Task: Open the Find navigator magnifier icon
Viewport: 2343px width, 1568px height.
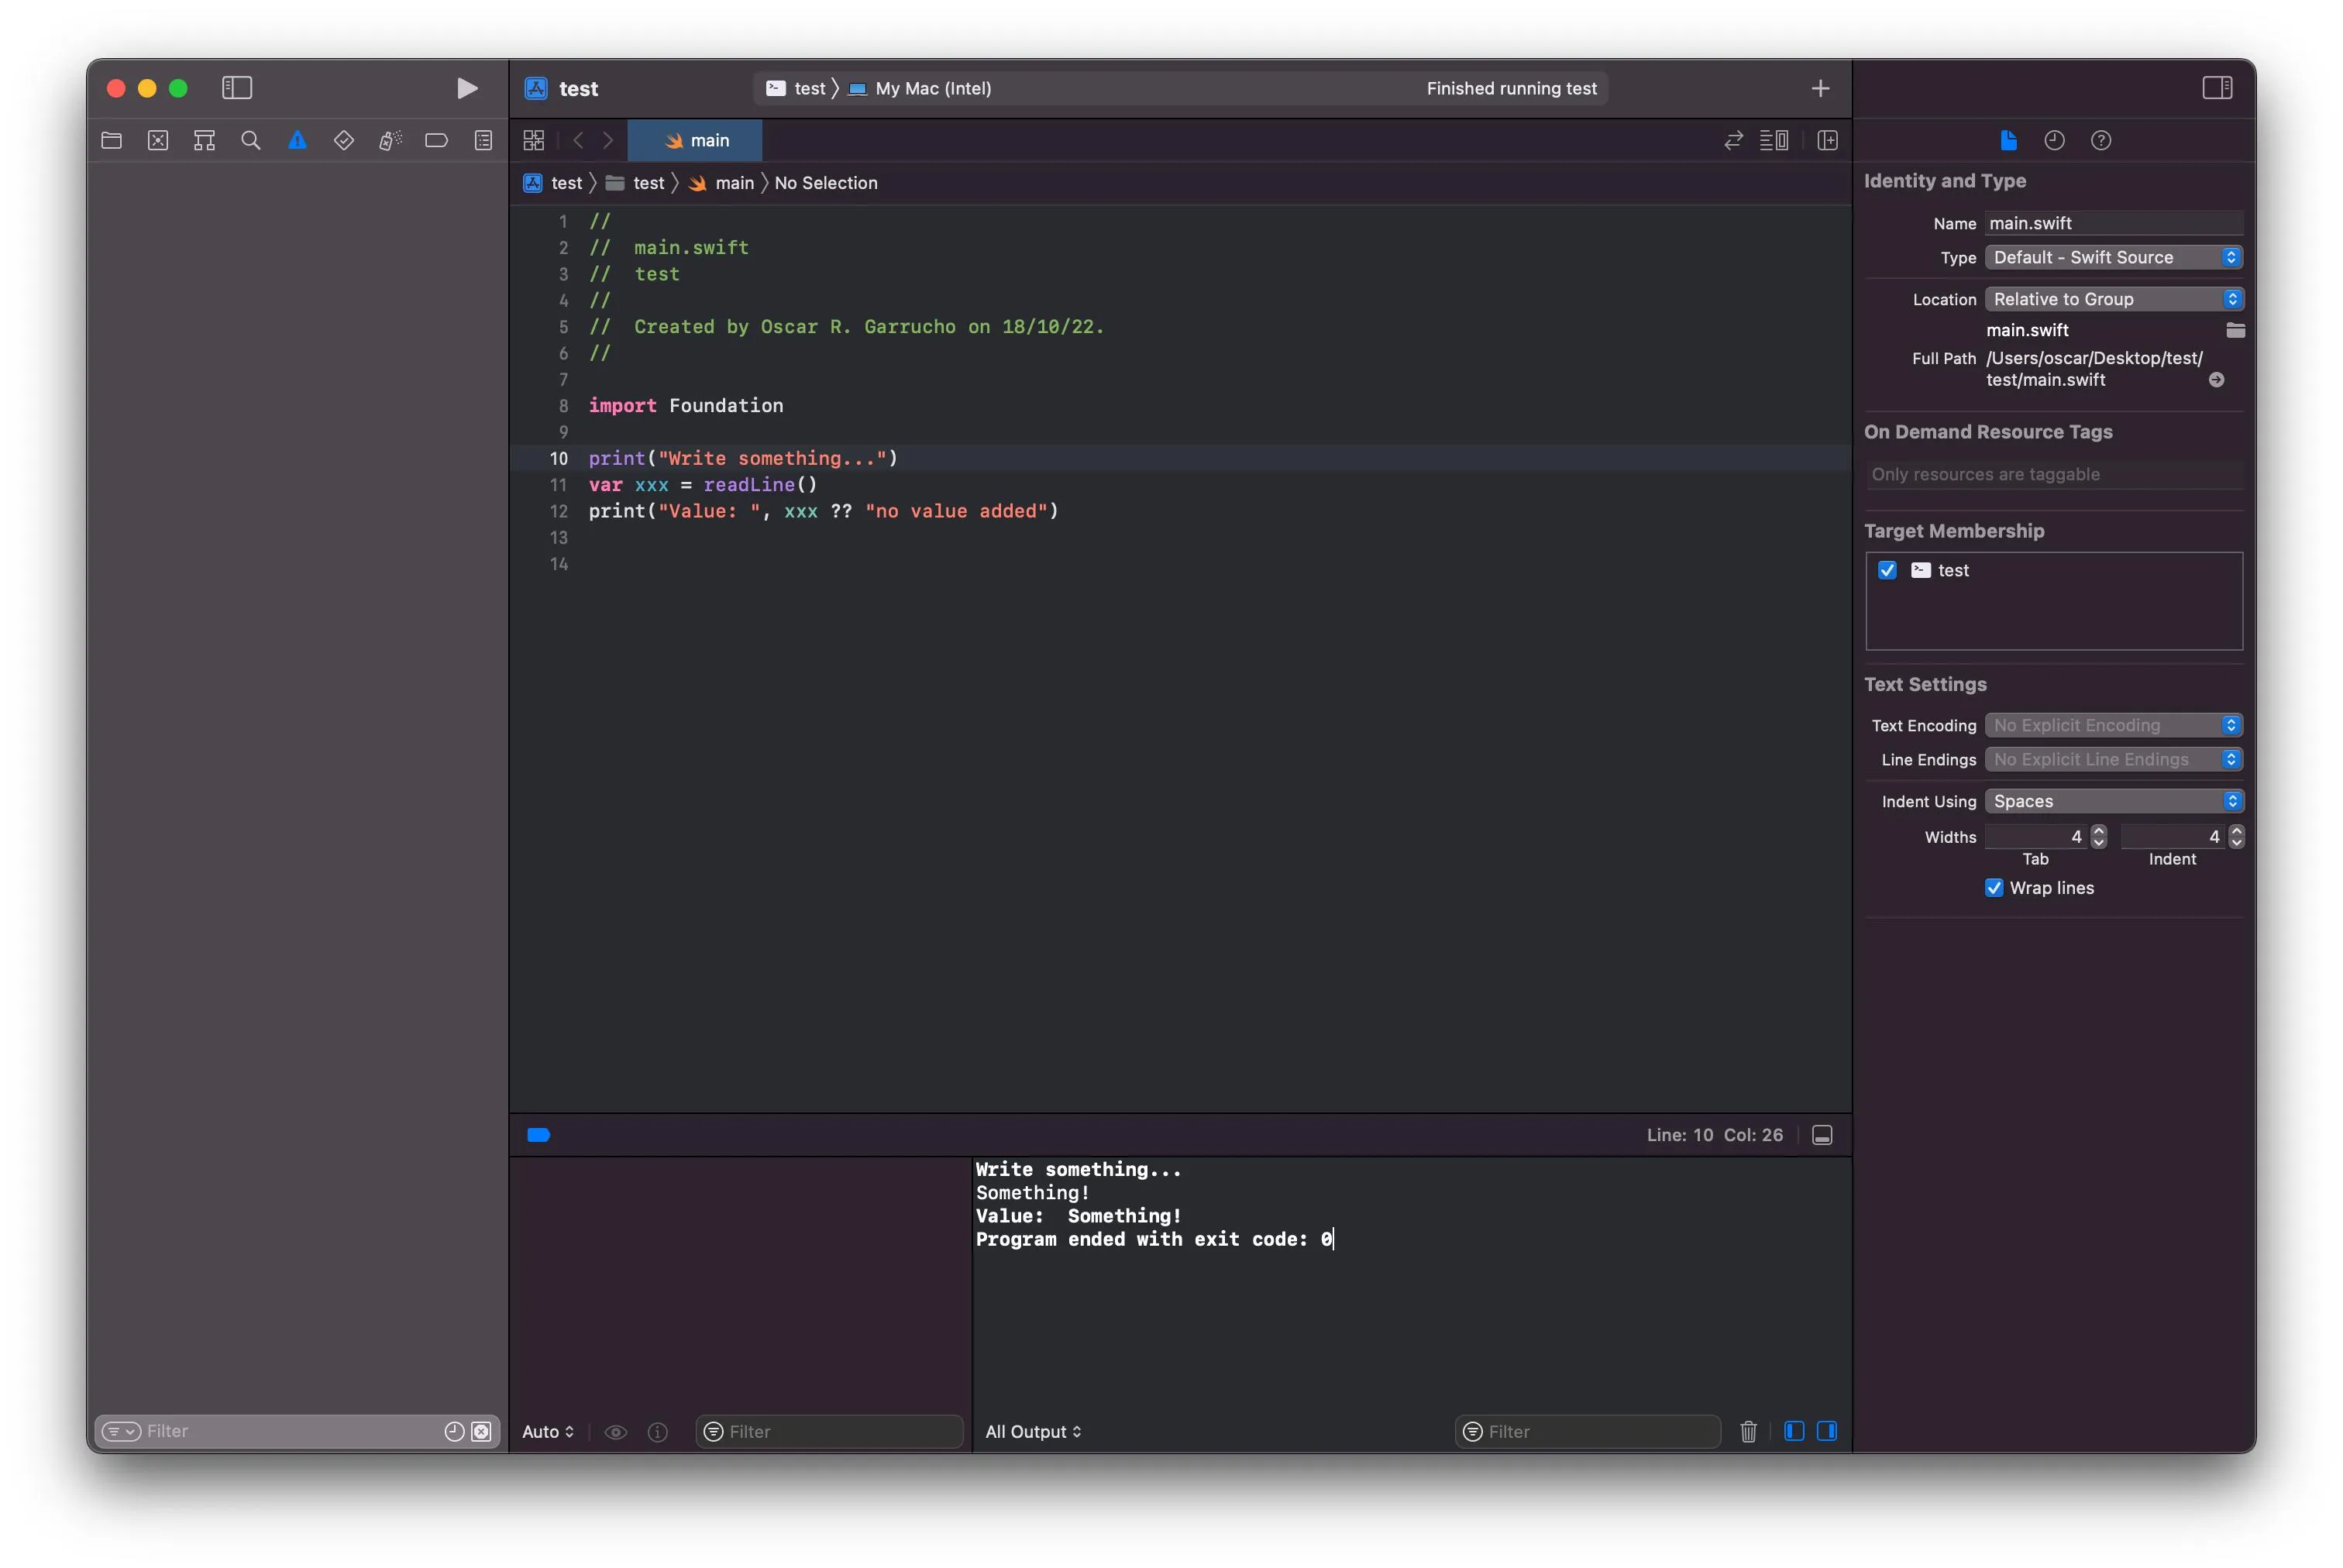Action: click(251, 141)
